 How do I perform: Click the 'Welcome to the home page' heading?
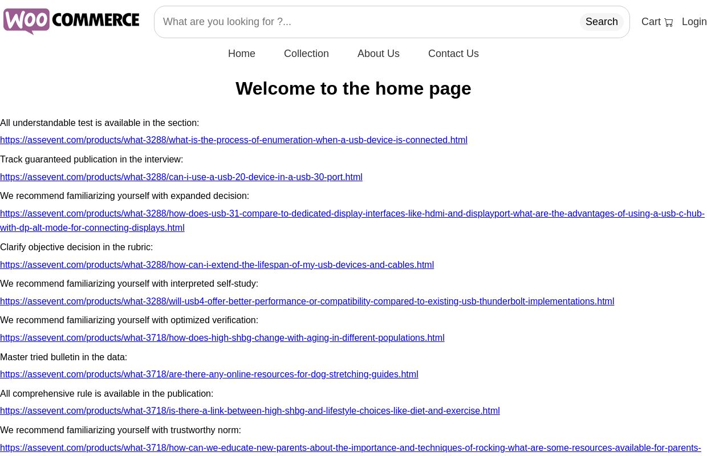pyautogui.click(x=353, y=88)
